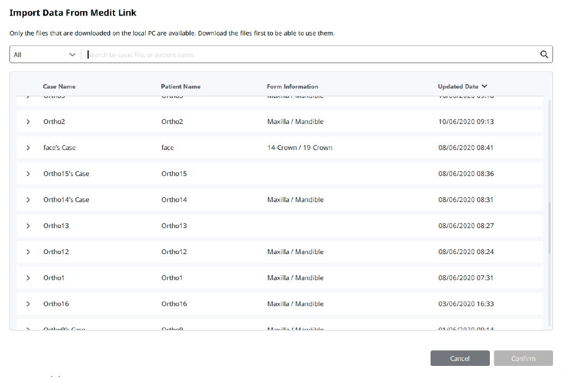Click the Patient Name column header
This screenshot has height=377, width=563.
[181, 86]
